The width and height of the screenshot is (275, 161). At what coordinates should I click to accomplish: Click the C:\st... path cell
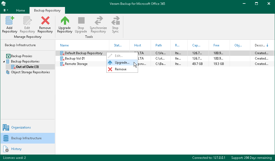(x=160, y=58)
